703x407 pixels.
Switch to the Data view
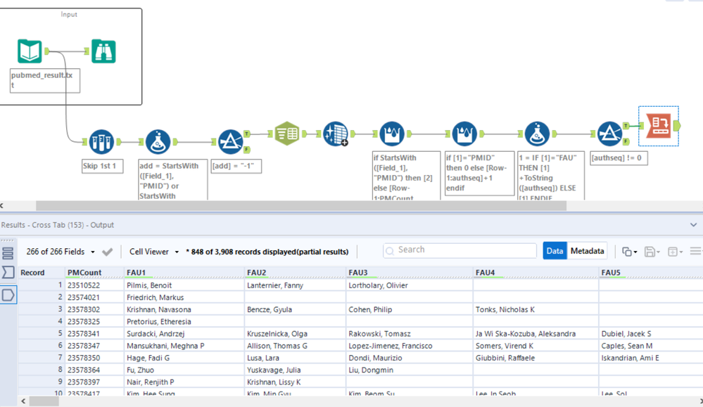click(x=555, y=251)
